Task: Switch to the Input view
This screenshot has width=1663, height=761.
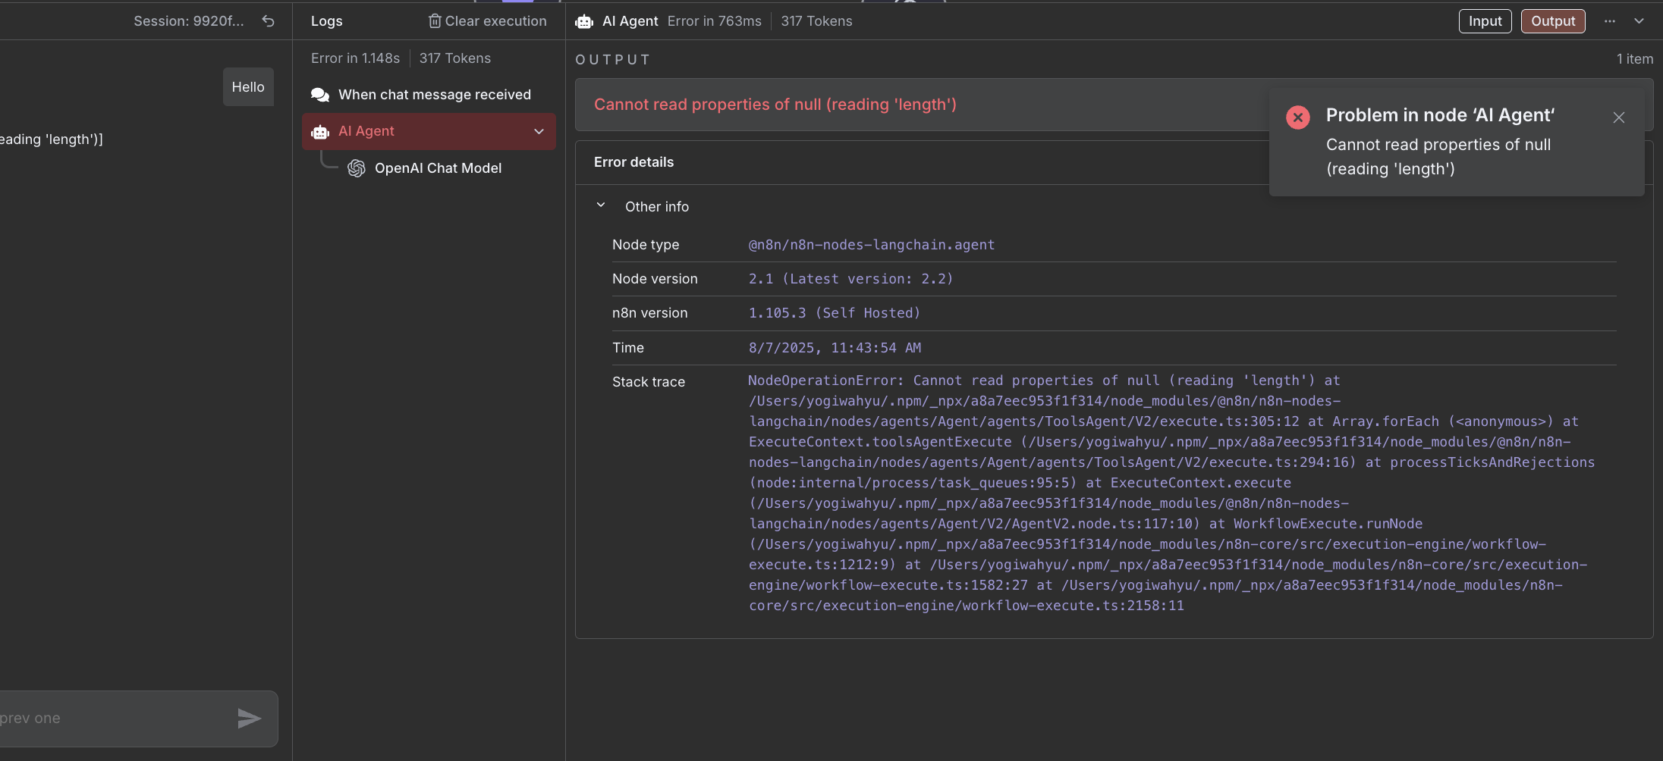Action: (1485, 21)
